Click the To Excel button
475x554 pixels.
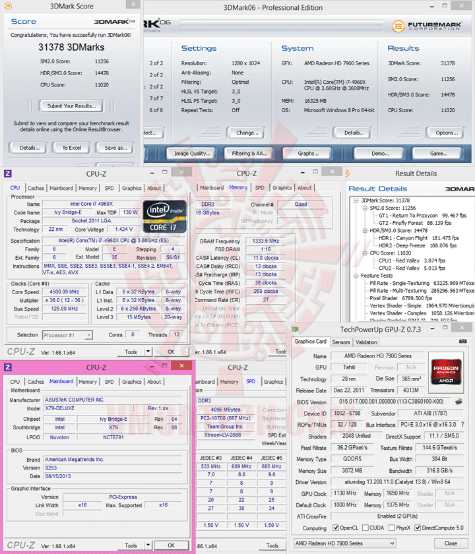pos(72,148)
